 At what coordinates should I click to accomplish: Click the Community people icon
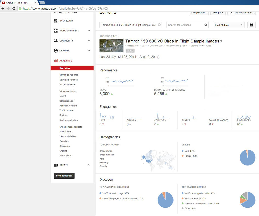[x=56, y=41]
